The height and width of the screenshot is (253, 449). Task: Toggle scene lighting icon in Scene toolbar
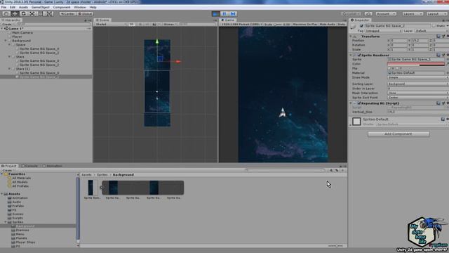(140, 24)
